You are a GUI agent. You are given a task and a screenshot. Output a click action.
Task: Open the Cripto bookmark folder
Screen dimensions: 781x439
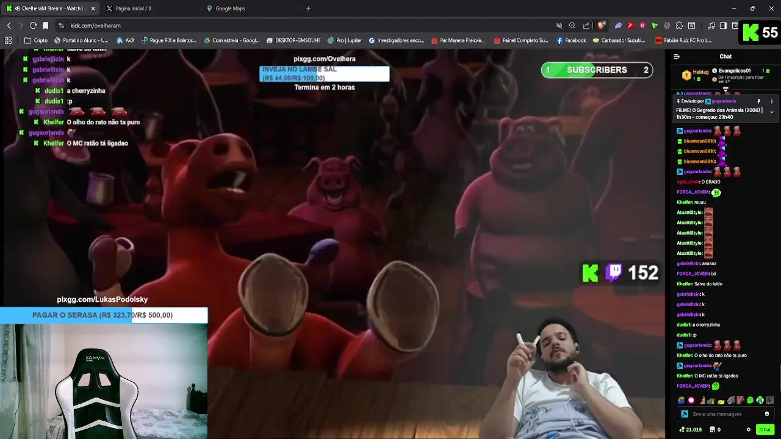35,40
